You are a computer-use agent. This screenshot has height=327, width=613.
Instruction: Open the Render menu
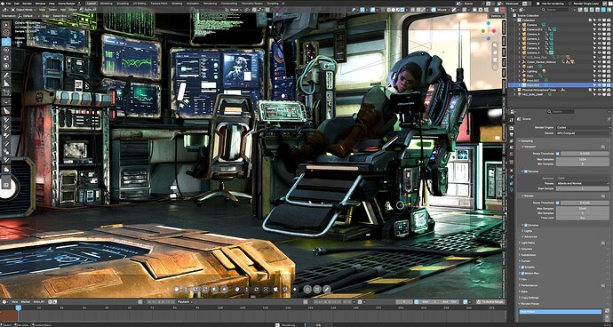coord(27,4)
